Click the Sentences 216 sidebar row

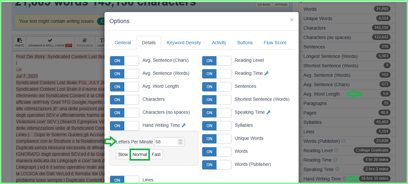coord(347,47)
